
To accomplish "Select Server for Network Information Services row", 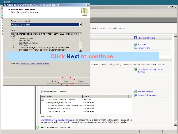I will click(x=86, y=106).
